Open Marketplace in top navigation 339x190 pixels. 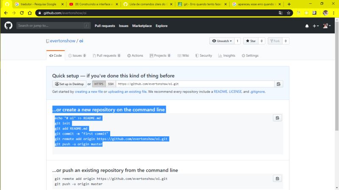142,26
